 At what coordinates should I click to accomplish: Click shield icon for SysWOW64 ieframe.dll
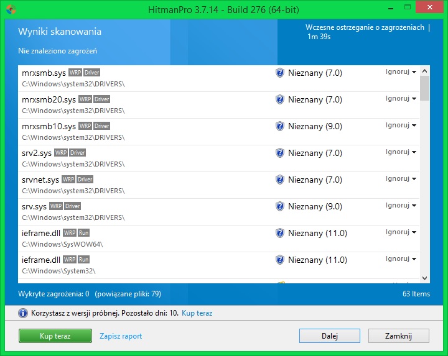click(280, 233)
